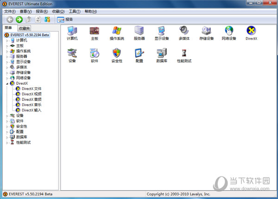This screenshot has height=199, width=278.
Task: Click the Back arrow toolbar button
Action: 10,19
